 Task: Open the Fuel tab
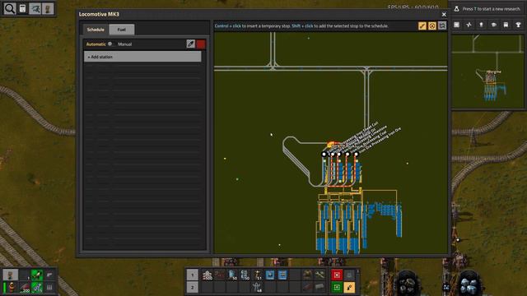(122, 30)
